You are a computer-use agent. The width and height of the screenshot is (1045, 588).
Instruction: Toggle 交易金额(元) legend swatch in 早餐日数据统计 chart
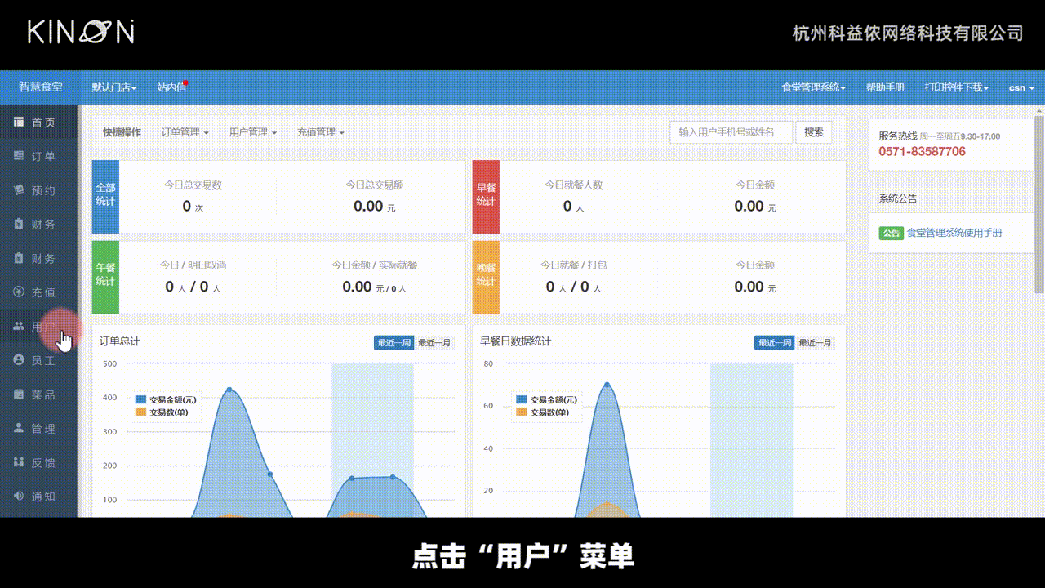tap(521, 400)
